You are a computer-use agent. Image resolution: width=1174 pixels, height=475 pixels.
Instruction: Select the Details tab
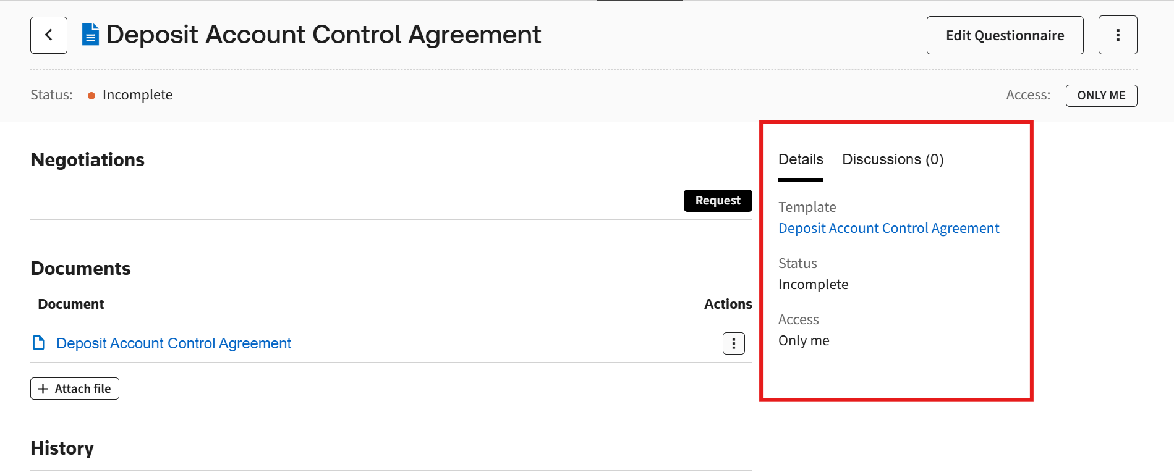pos(800,159)
